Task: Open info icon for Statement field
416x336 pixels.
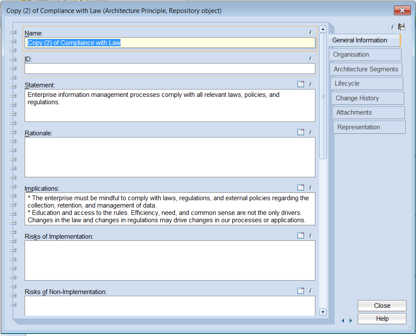Action: click(x=310, y=84)
